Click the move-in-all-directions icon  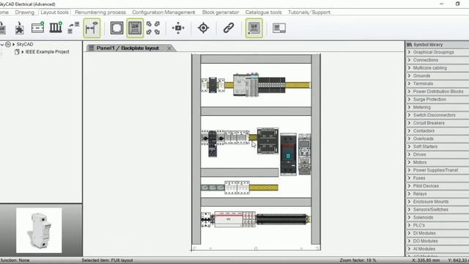click(x=178, y=28)
